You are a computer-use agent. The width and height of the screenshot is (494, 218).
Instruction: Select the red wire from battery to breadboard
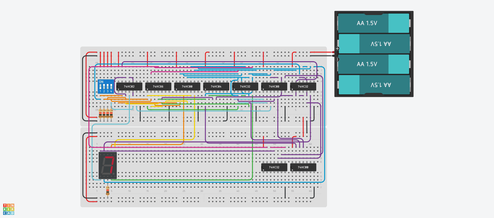coord(322,52)
